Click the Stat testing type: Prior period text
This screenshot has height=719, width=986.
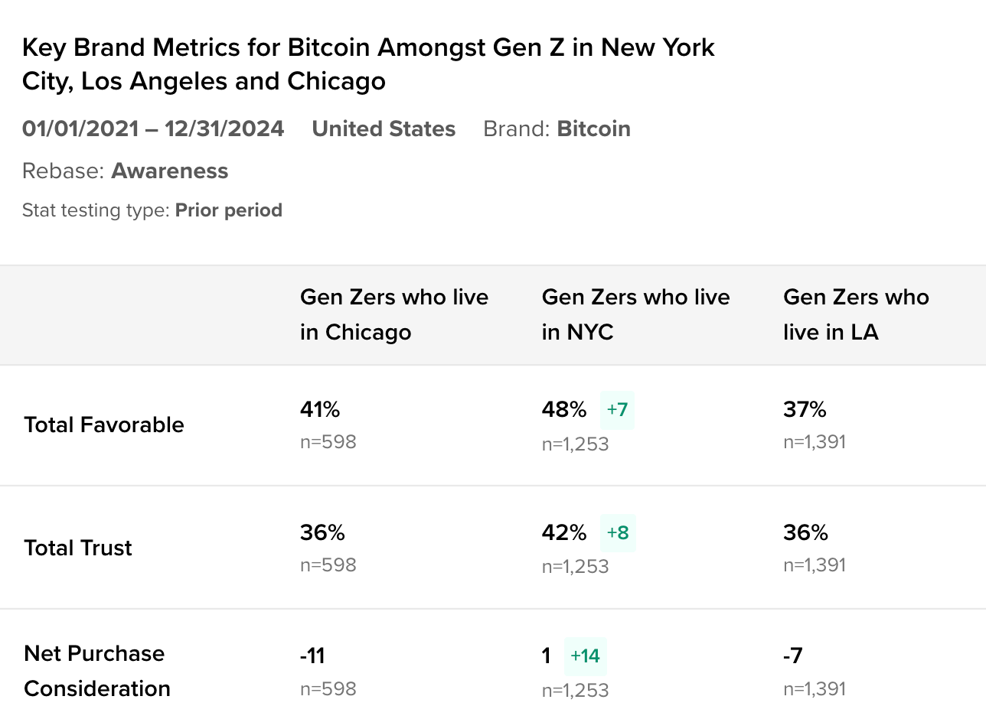tap(152, 210)
